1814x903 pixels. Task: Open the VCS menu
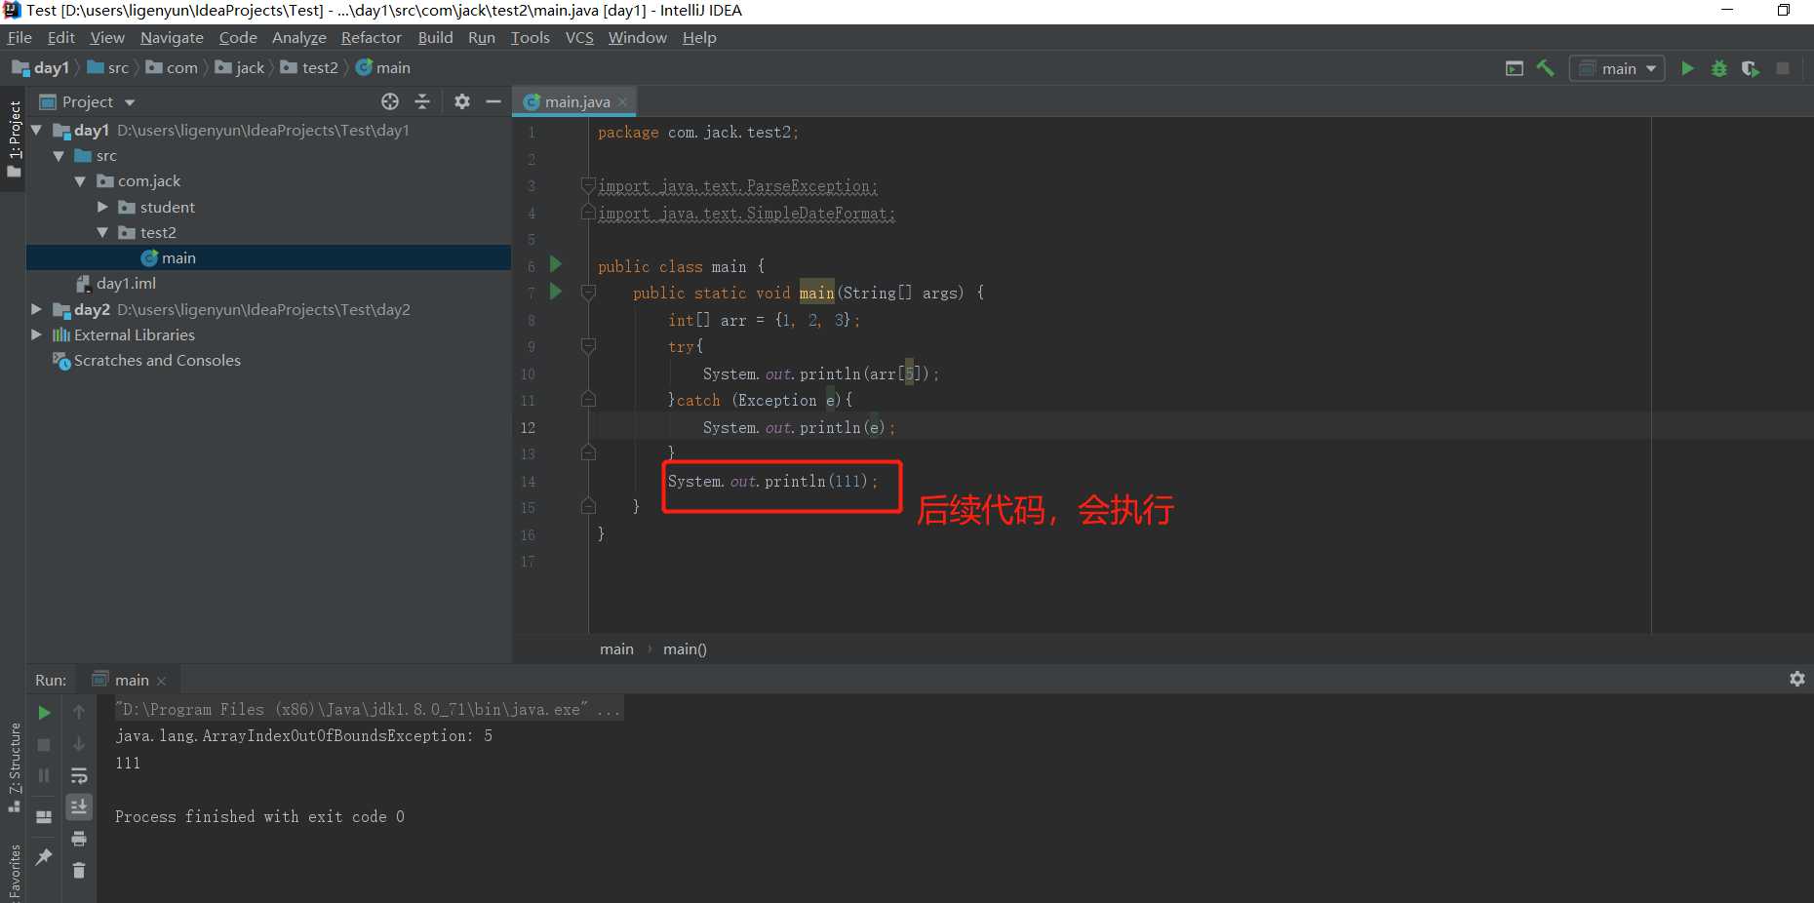[x=579, y=37]
